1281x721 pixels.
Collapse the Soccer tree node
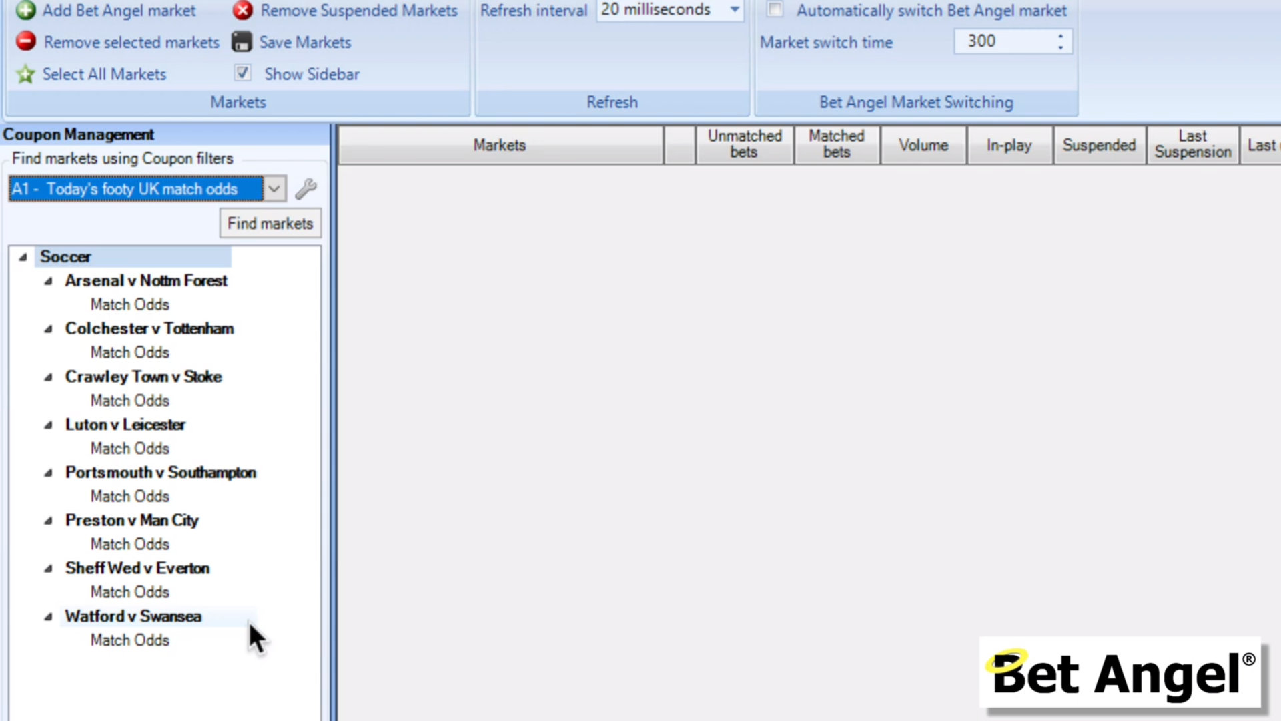click(x=22, y=256)
